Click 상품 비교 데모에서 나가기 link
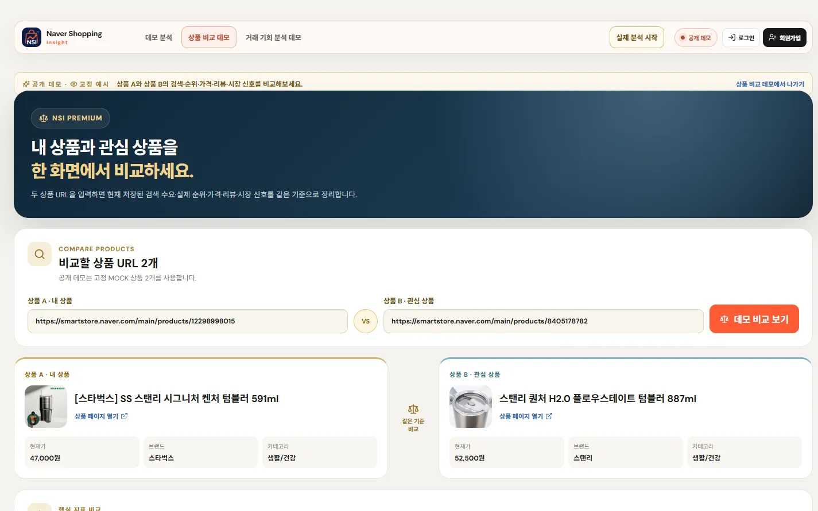 (x=770, y=84)
